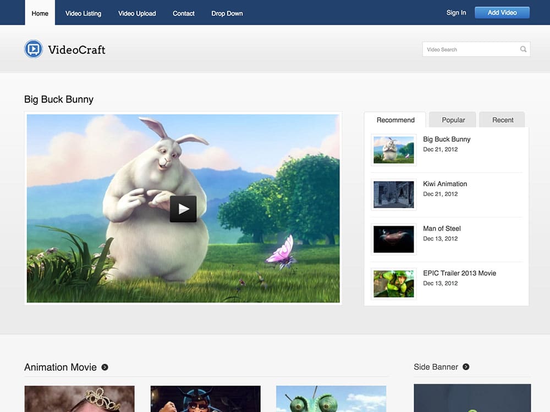Click the Big Buck Bunny main heading
The height and width of the screenshot is (412, 550).
click(59, 99)
